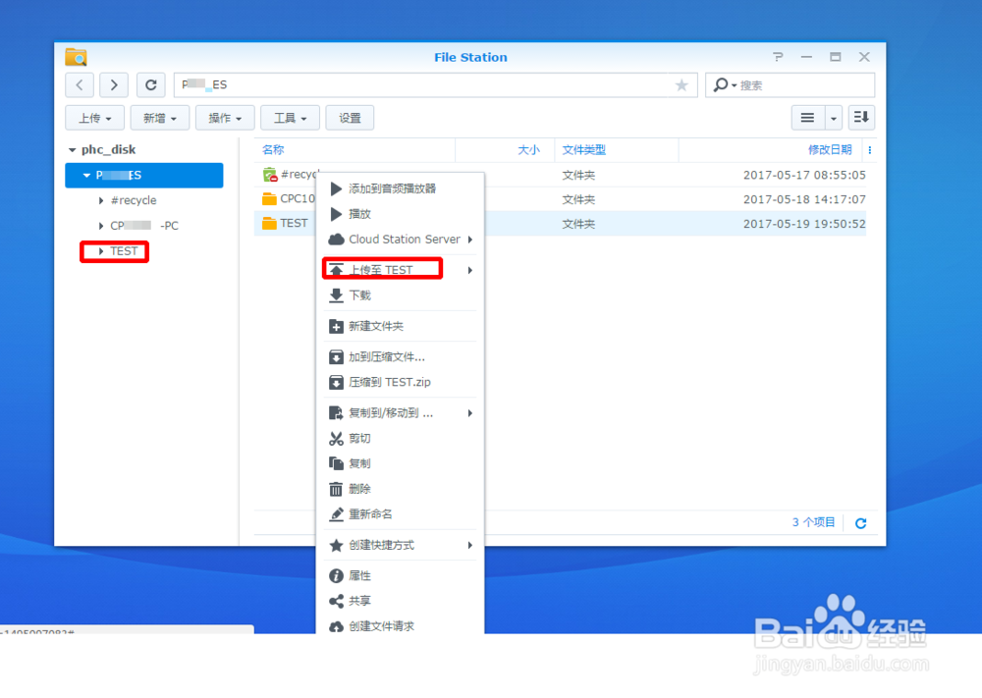Go back with the left arrow button

coord(80,84)
